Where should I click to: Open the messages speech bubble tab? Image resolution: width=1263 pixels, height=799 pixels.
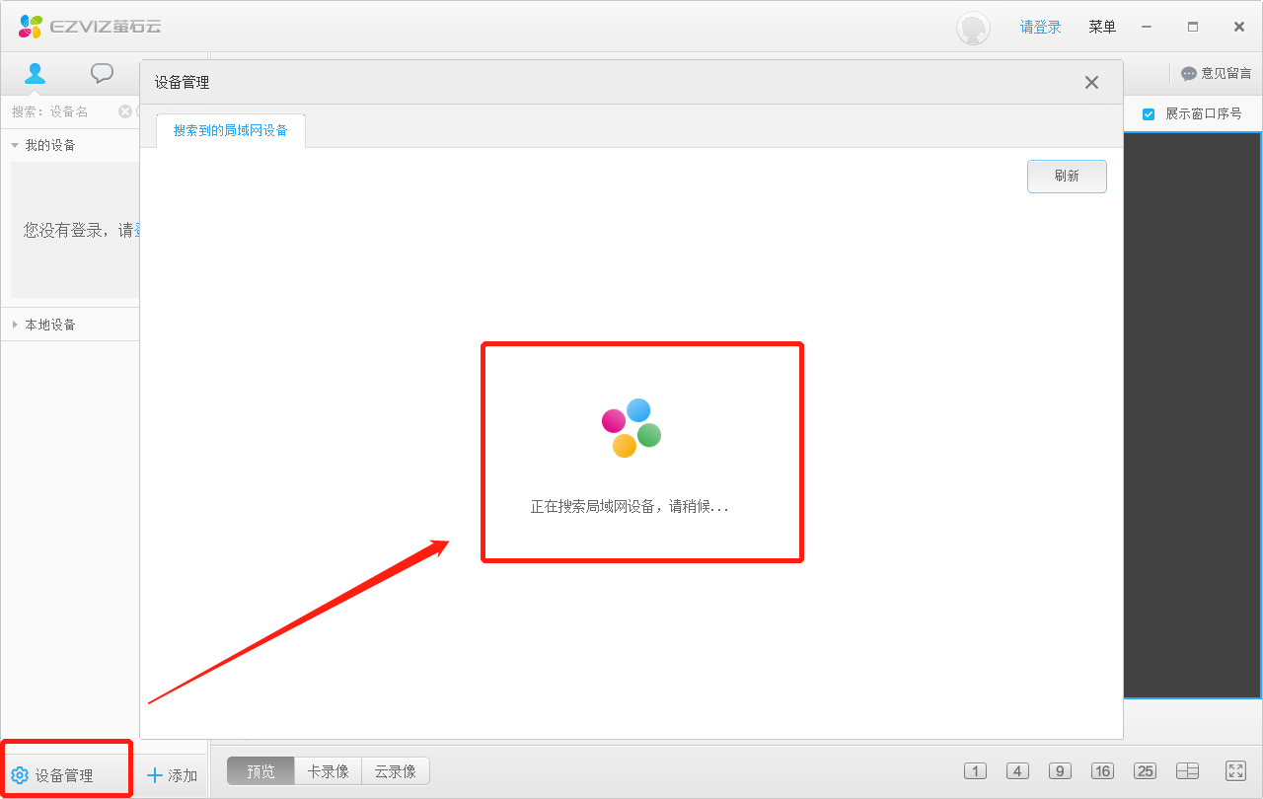102,73
